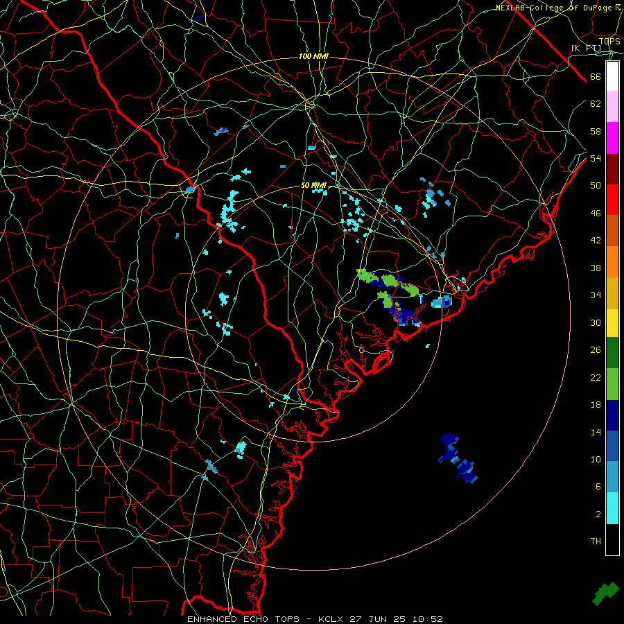Screen dimensions: 624x624
Task: Click the bright orange legend swatch
Action: [612, 261]
